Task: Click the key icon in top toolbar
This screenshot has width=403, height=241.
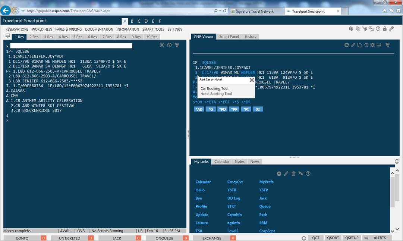Action: (x=391, y=29)
